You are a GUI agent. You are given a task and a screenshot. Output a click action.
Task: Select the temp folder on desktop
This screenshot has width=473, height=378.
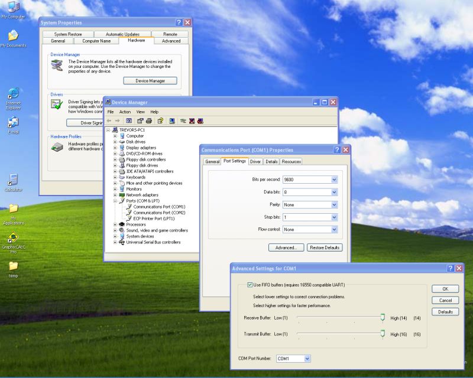[x=13, y=269]
